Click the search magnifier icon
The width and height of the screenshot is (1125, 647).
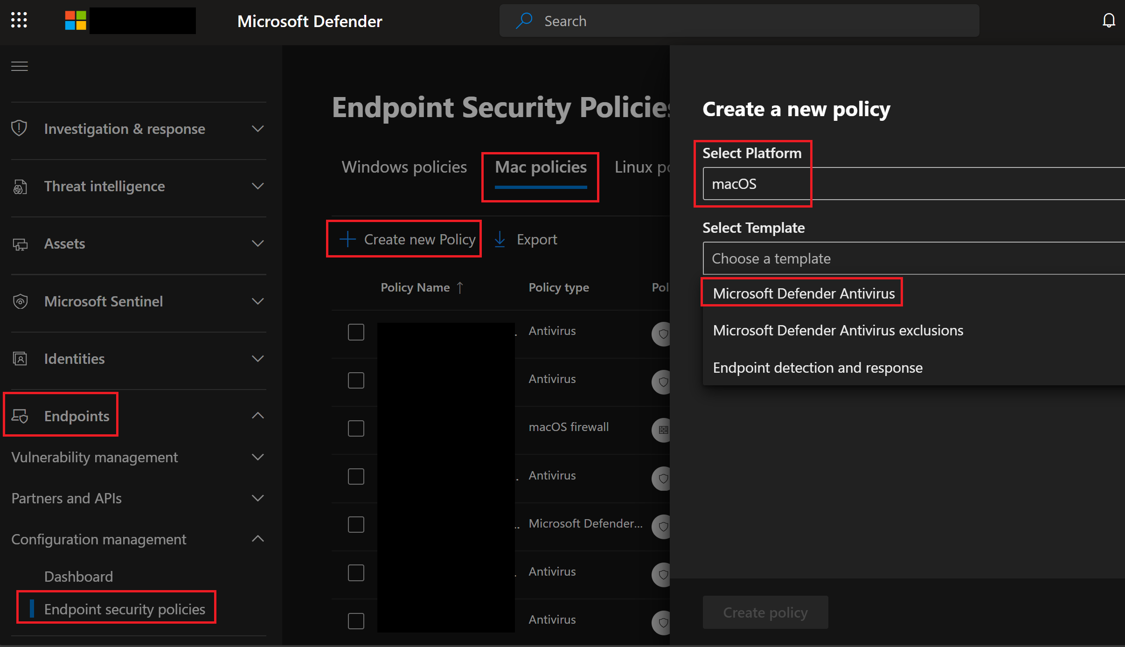click(x=524, y=21)
